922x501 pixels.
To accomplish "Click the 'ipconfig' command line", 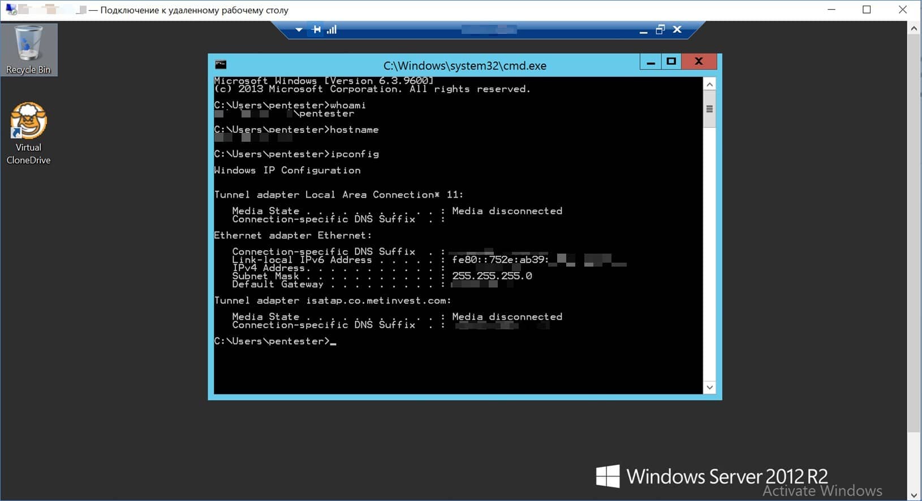I will pyautogui.click(x=296, y=154).
